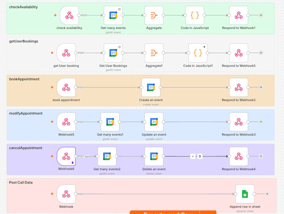
Task: Open the 'Get many events' Google Calendar node
Action: click(113, 15)
